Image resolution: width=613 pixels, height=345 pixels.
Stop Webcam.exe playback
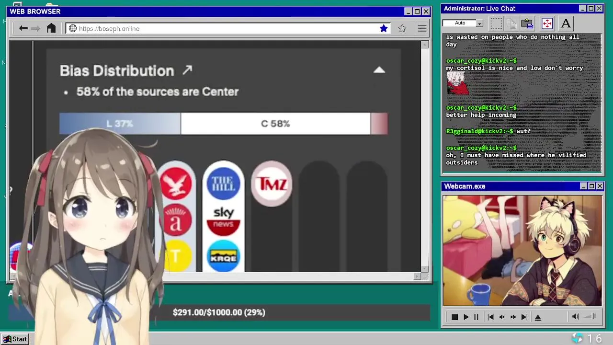[x=454, y=317]
